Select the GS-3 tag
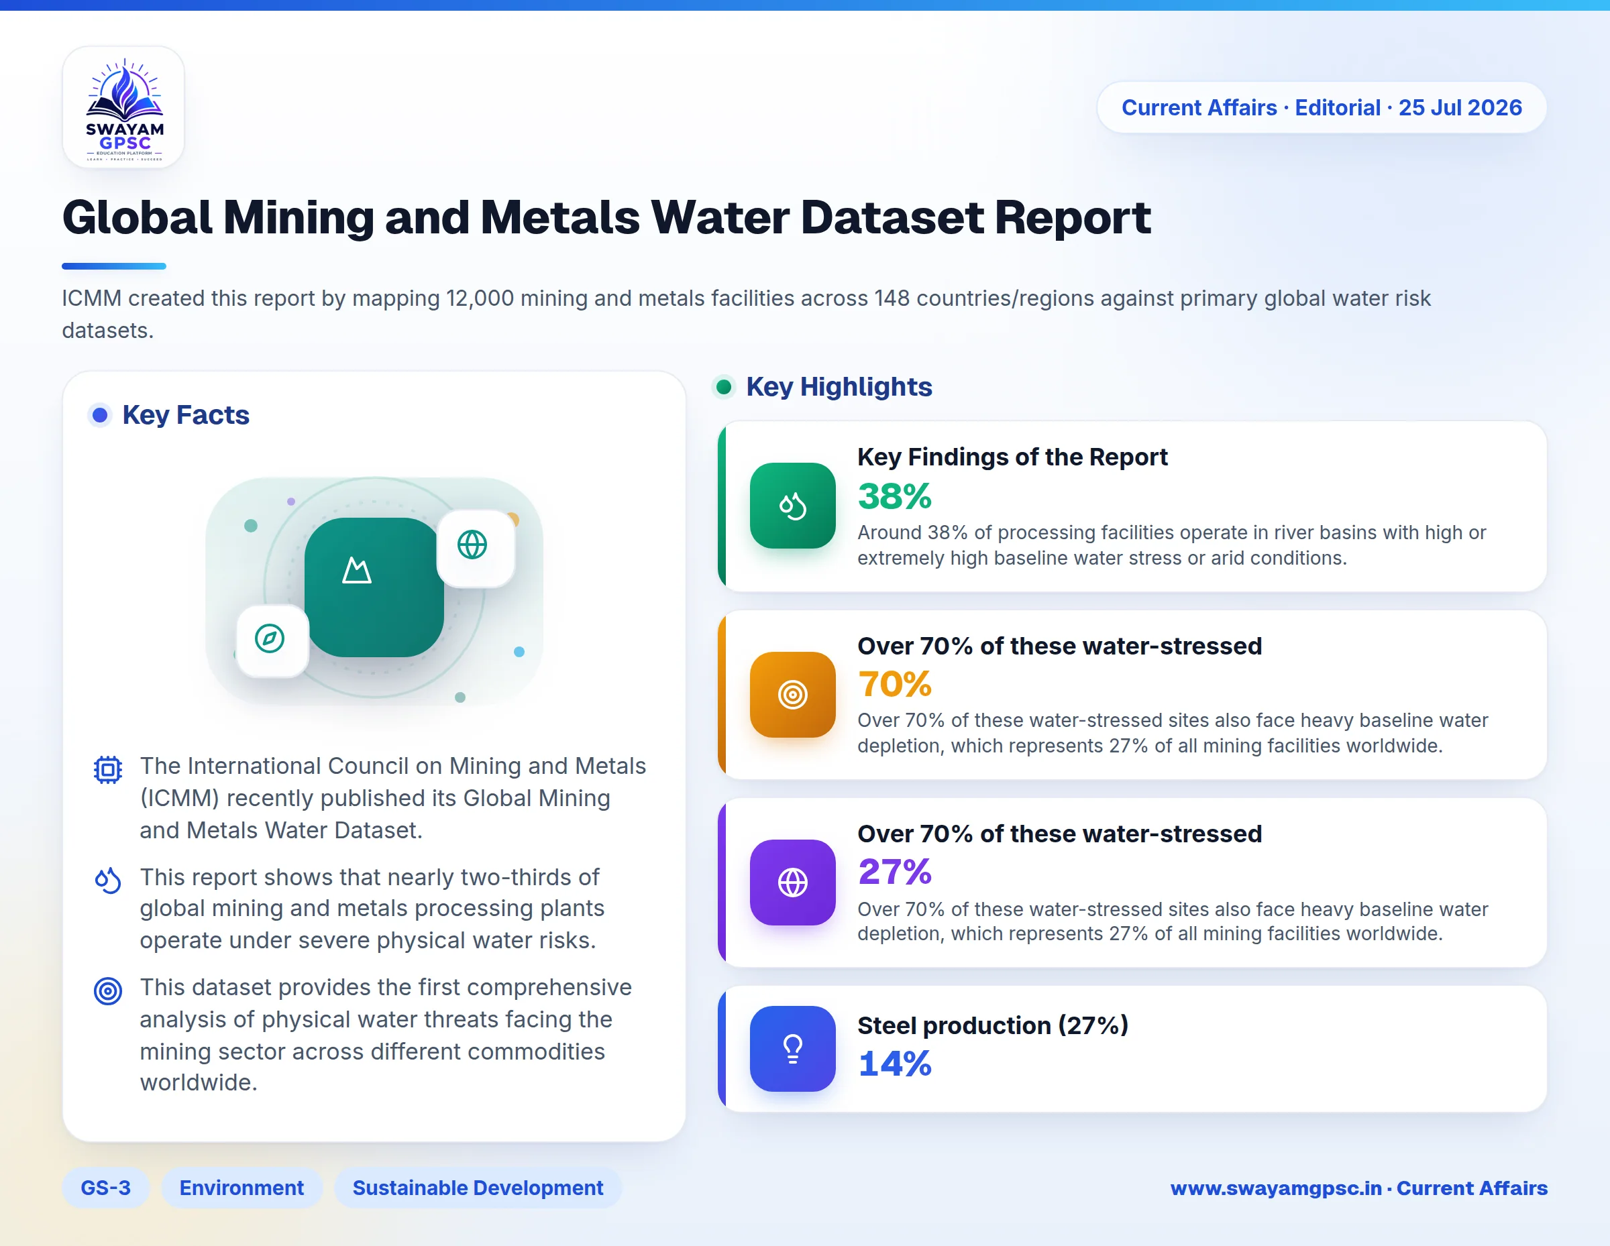The width and height of the screenshot is (1610, 1246). 105,1188
